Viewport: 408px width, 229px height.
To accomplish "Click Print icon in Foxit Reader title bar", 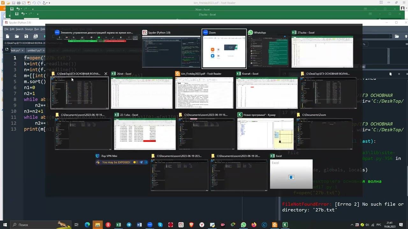I will (x=19, y=3).
